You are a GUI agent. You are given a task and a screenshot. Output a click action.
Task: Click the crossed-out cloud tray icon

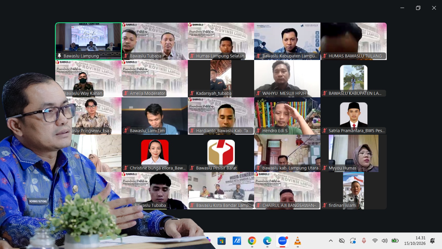pos(342,241)
